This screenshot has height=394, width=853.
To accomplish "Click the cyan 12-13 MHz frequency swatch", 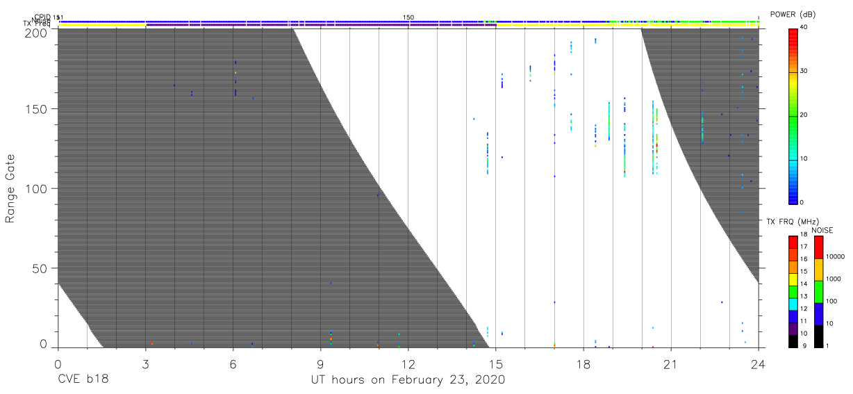I will (793, 304).
